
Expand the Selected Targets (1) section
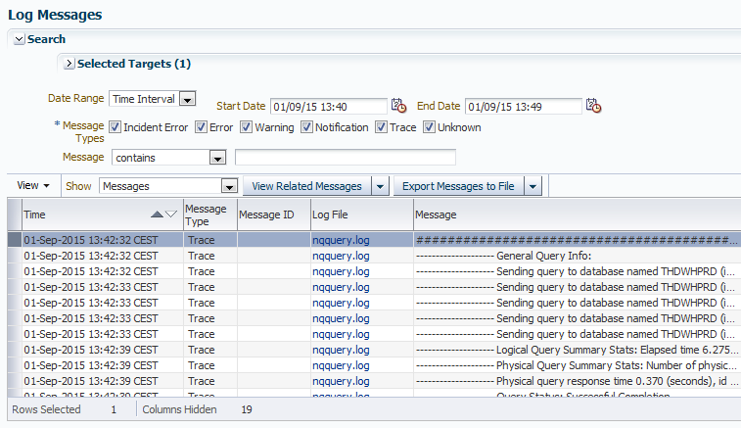[69, 64]
